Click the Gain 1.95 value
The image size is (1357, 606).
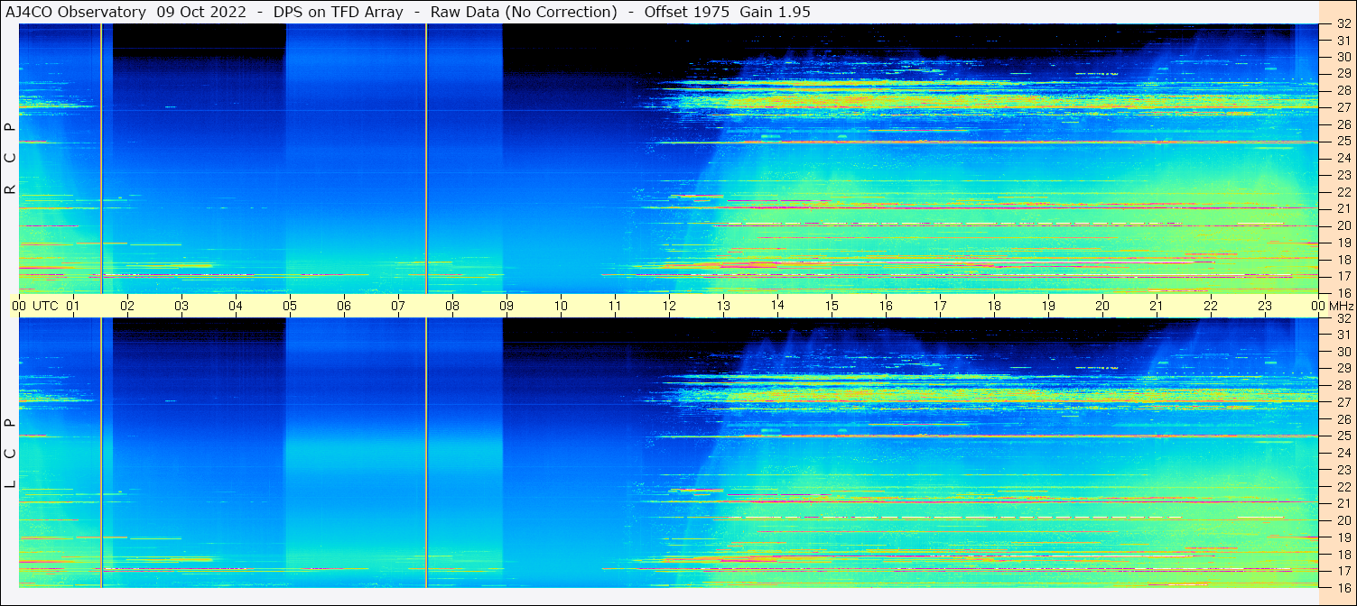775,12
